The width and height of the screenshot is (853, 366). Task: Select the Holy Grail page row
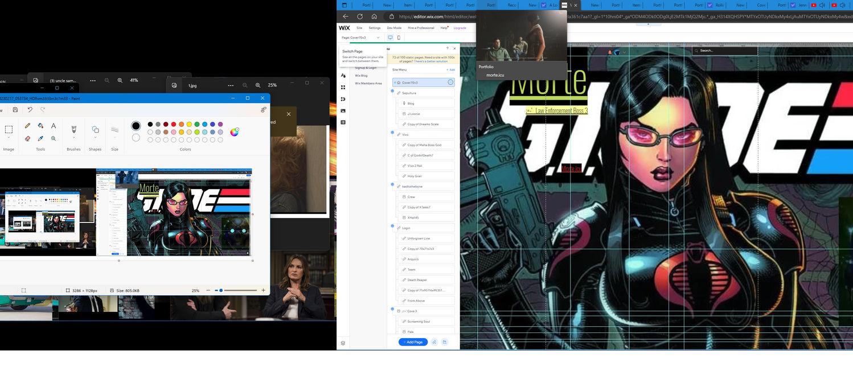[x=428, y=176]
